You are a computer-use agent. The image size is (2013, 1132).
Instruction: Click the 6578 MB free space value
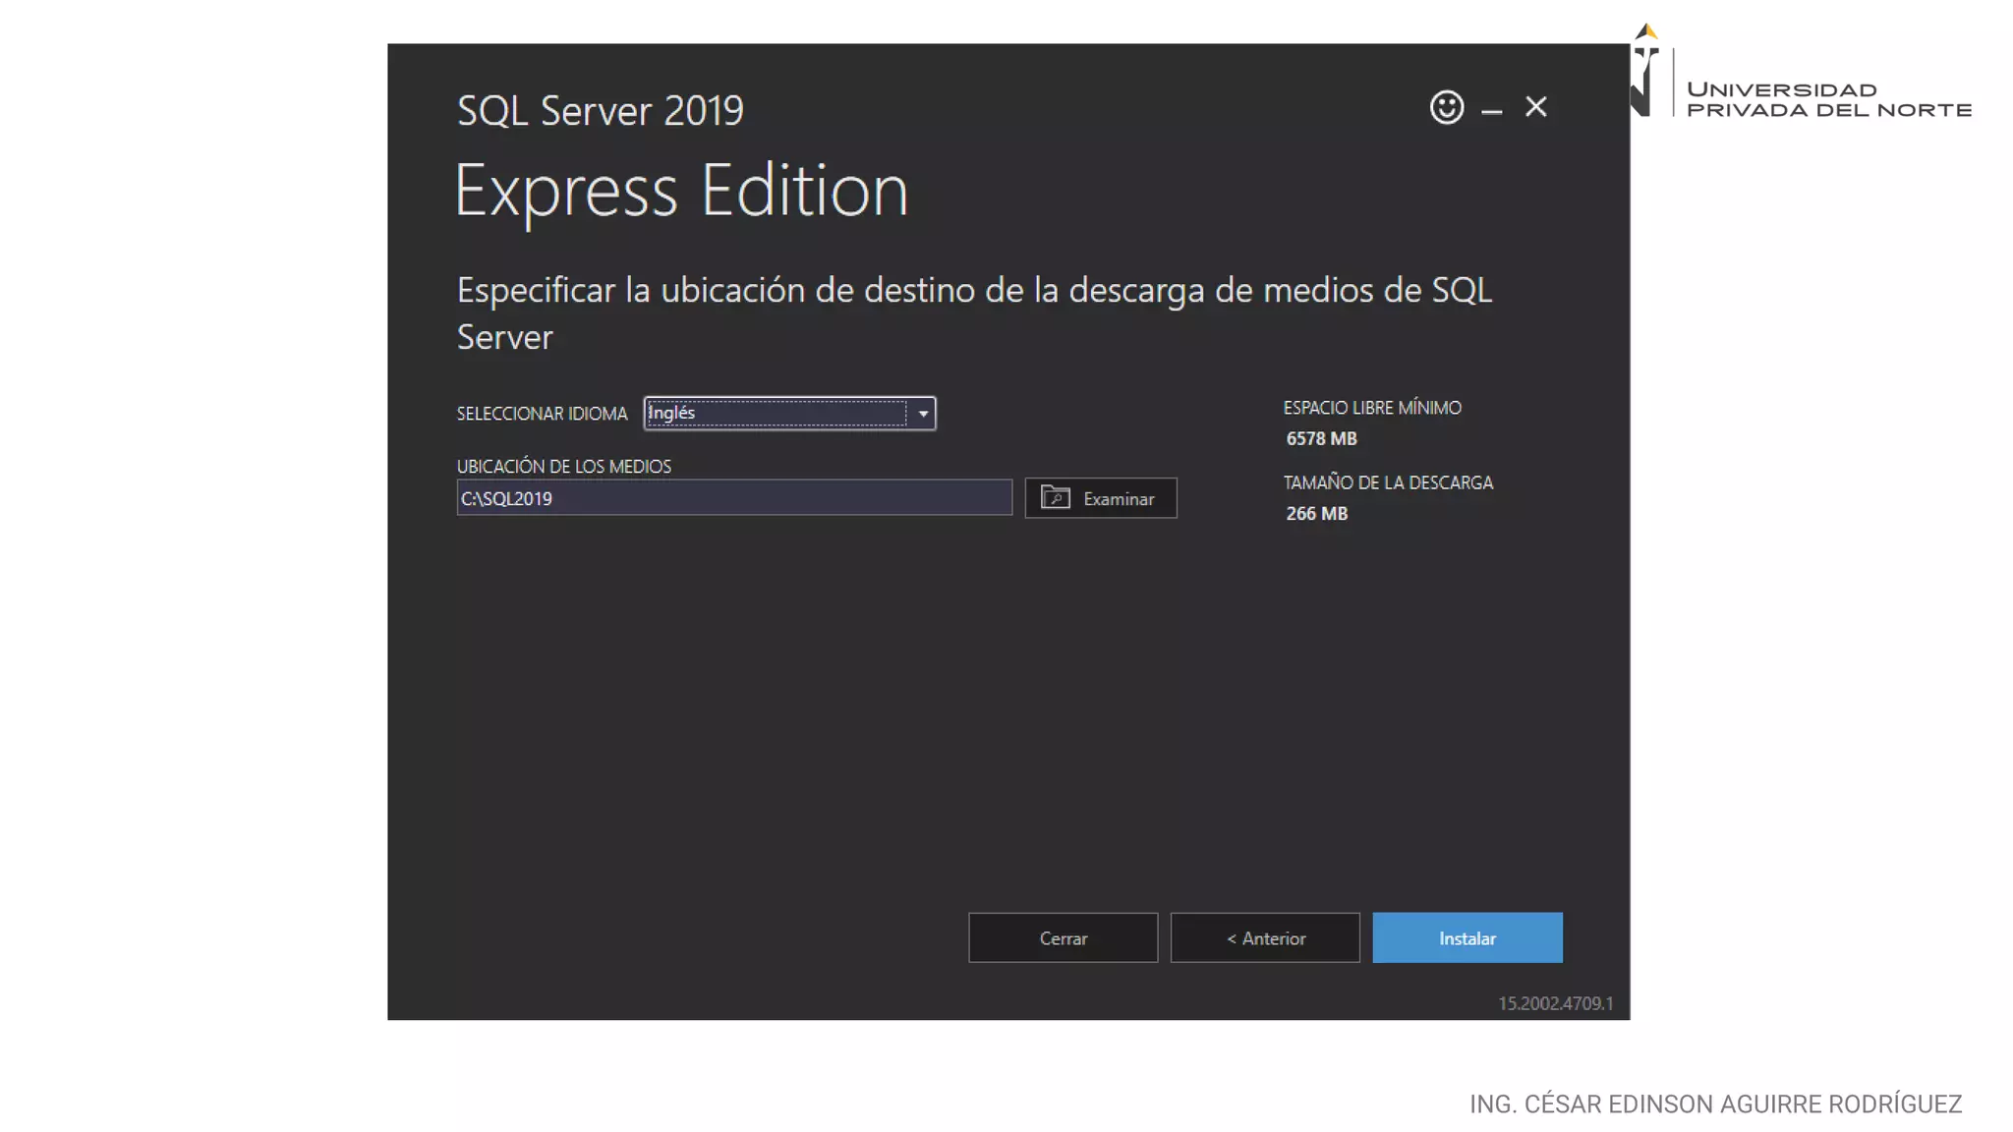click(1321, 438)
